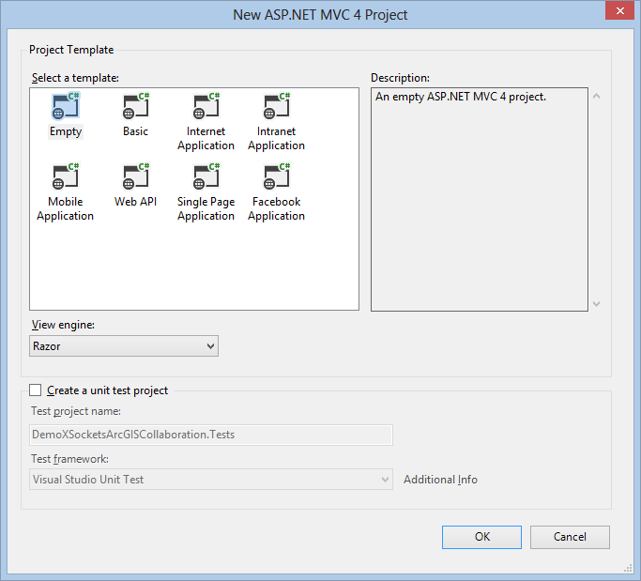Image resolution: width=641 pixels, height=581 pixels.
Task: Click the description text "An empty ASP.NET MVC 4 project."
Action: click(x=461, y=97)
